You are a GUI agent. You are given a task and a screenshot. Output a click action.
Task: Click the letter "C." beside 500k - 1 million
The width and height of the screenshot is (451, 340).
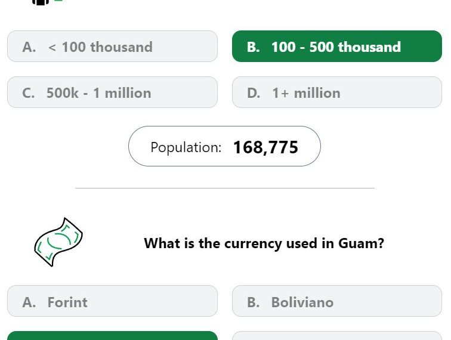pos(29,93)
